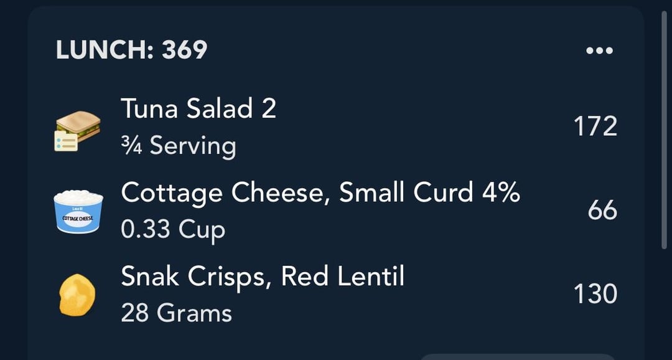The image size is (672, 360).
Task: Tap the Cottage Cheese label on tub
Action: [x=78, y=218]
